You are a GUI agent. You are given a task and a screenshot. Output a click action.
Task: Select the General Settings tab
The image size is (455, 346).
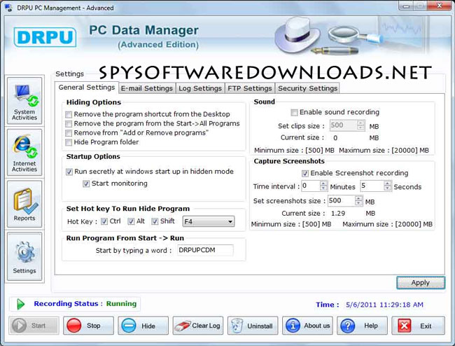pyautogui.click(x=87, y=88)
